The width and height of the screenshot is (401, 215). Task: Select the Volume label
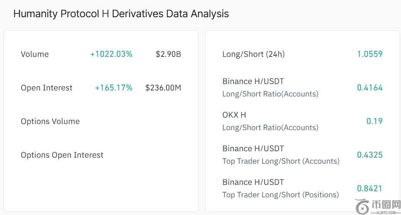pos(35,54)
